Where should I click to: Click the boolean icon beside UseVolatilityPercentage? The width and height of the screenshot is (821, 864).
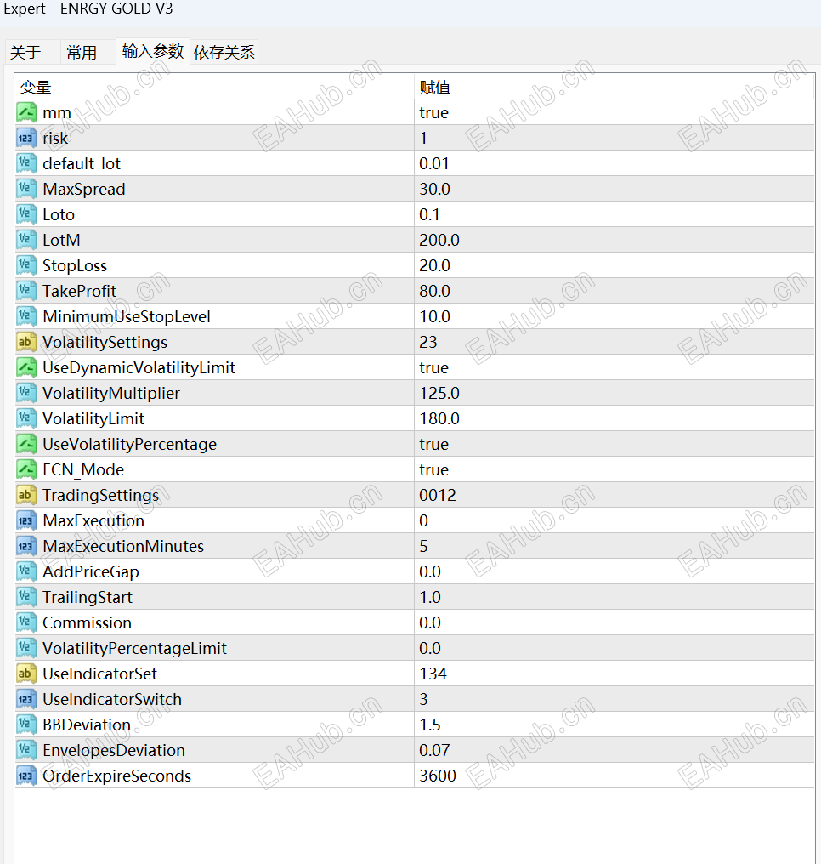25,444
